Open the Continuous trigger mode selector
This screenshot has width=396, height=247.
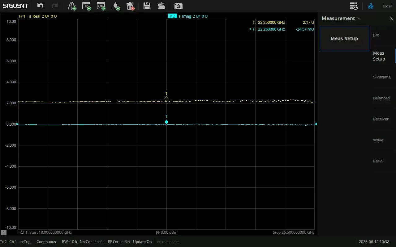click(x=46, y=242)
